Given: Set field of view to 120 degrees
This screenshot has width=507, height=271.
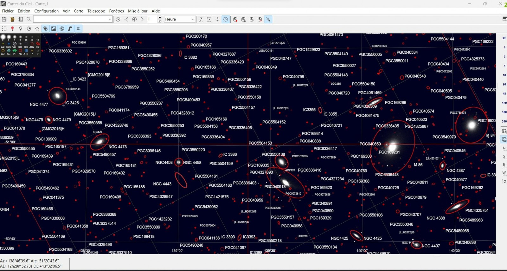Looking at the screenshot, I should [x=504, y=103].
